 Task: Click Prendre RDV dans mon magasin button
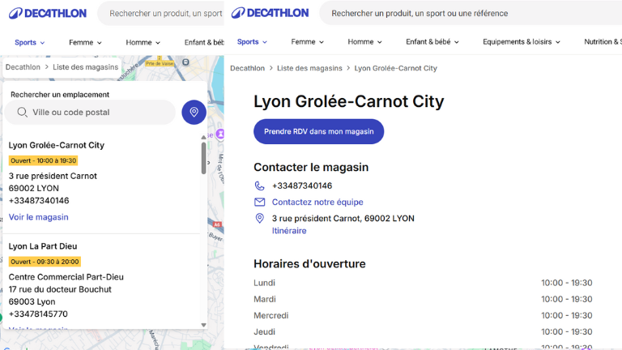tap(318, 131)
